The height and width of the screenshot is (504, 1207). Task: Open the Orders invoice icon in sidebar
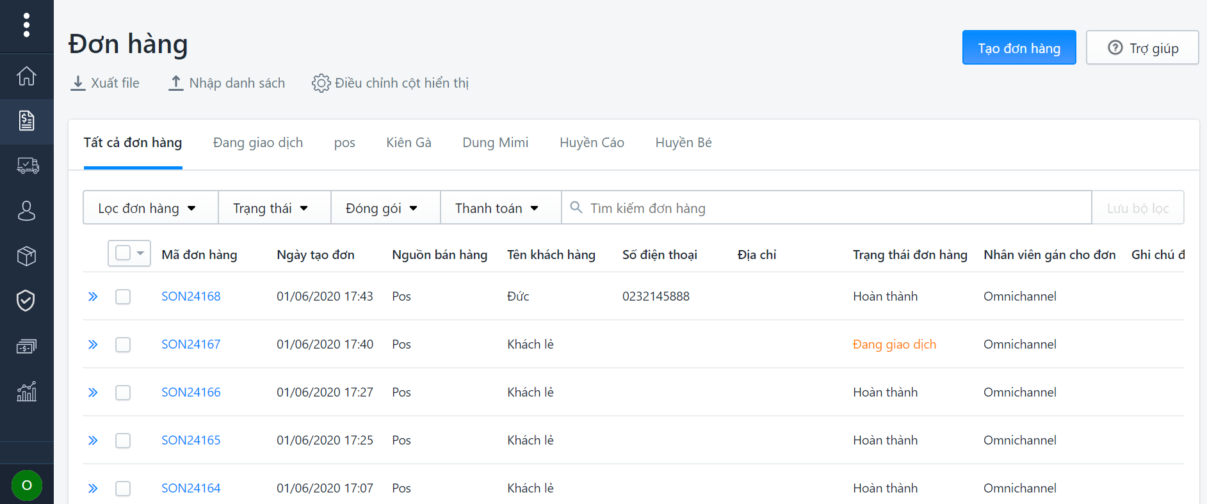[x=26, y=120]
